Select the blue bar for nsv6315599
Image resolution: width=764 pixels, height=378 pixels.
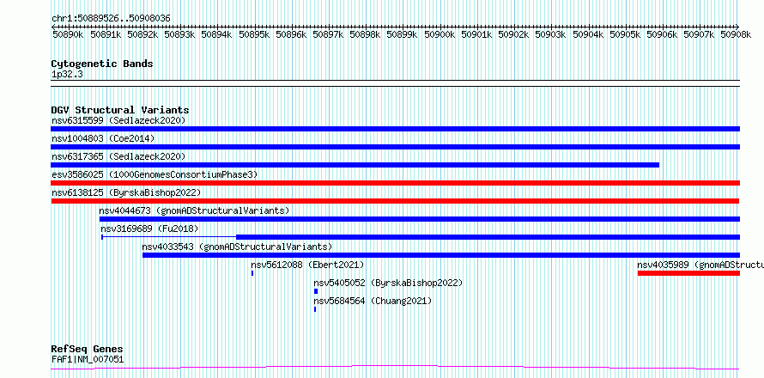pos(395,129)
